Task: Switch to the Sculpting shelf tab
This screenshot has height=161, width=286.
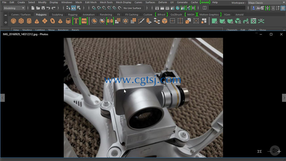Action: click(57, 15)
